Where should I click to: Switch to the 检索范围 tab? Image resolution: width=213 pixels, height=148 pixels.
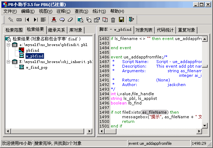pos(13,30)
